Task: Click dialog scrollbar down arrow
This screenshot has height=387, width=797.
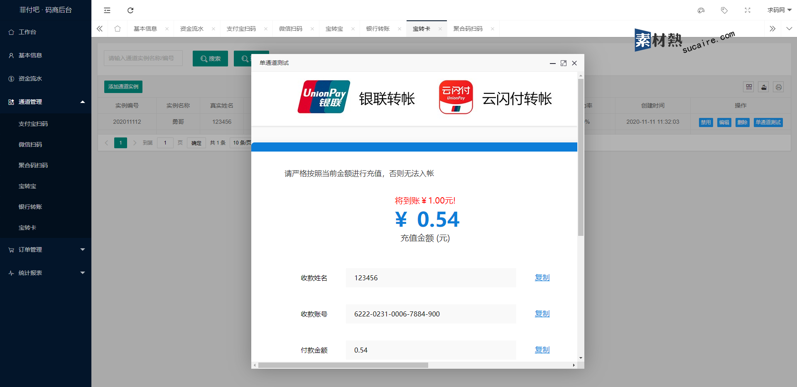Action: point(581,358)
